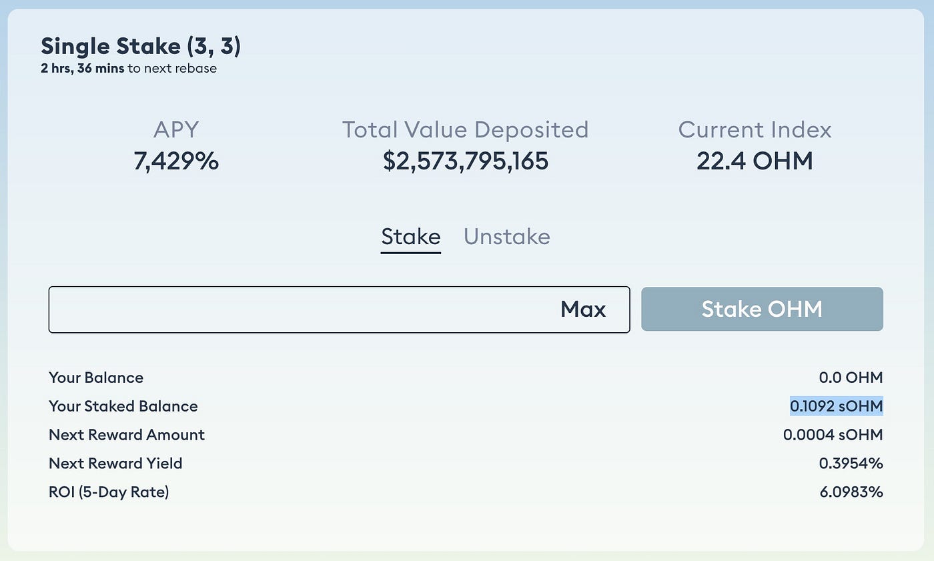Viewport: 934px width, 561px height.
Task: Switch to the Unstake tab
Action: tap(507, 237)
